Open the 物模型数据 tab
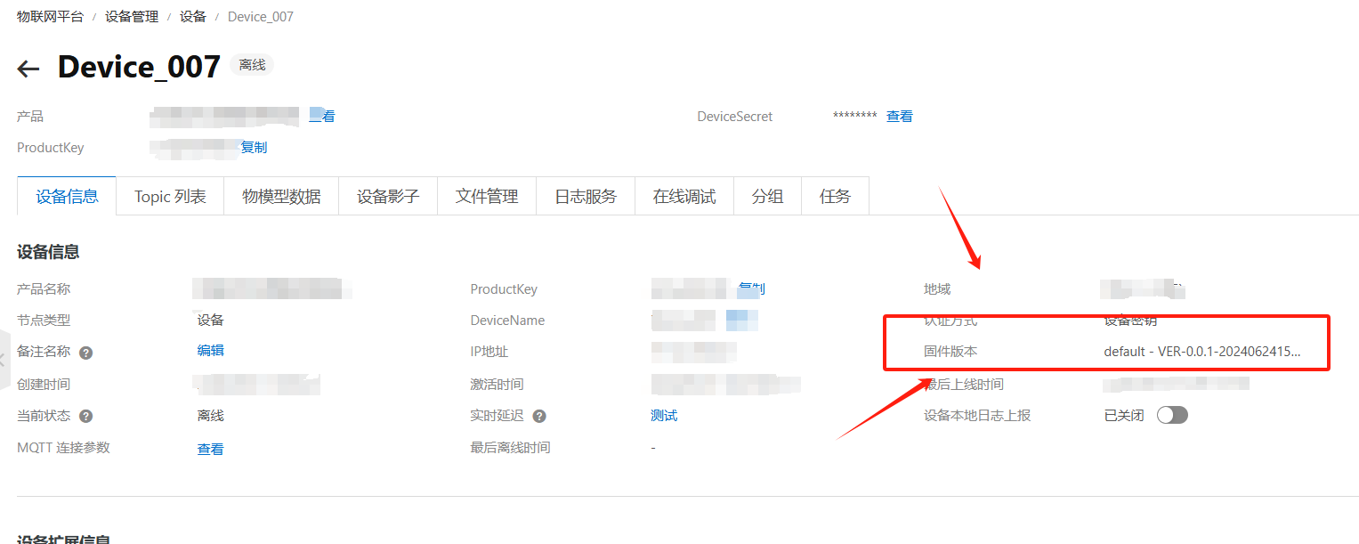The width and height of the screenshot is (1359, 544). pyautogui.click(x=280, y=195)
